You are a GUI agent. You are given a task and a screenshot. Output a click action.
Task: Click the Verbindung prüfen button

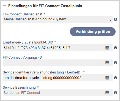[93, 32]
